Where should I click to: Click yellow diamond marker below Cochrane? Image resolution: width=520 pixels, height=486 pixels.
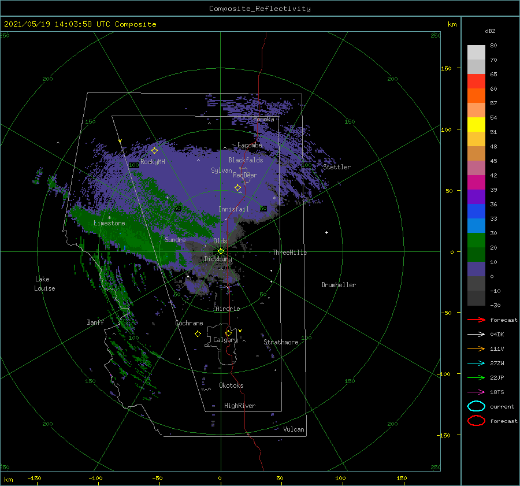pos(198,334)
